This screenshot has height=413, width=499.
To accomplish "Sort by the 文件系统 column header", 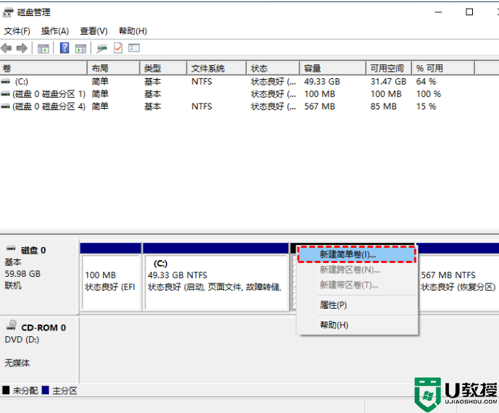I will 217,68.
